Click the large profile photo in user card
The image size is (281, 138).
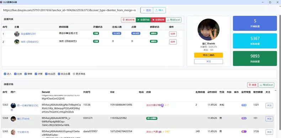pos(208,30)
